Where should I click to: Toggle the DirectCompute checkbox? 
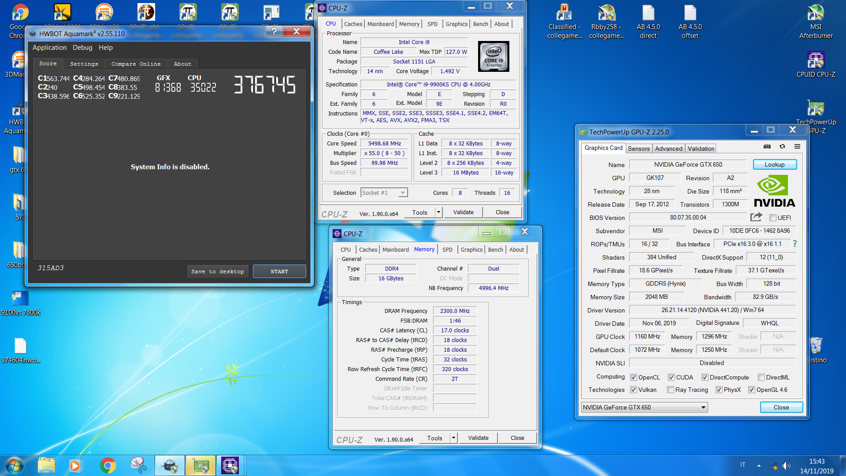tap(705, 377)
